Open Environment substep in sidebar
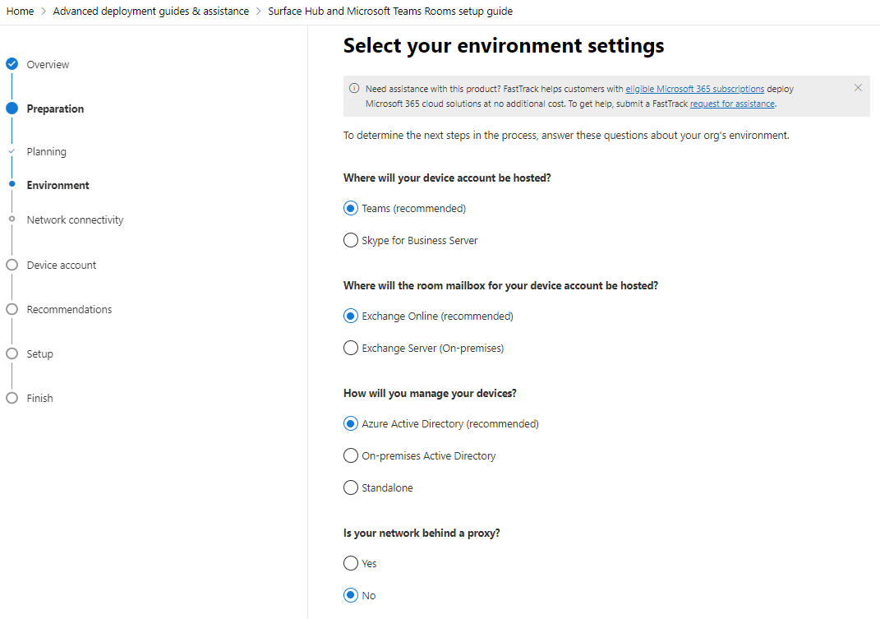The image size is (880, 619). pyautogui.click(x=58, y=186)
